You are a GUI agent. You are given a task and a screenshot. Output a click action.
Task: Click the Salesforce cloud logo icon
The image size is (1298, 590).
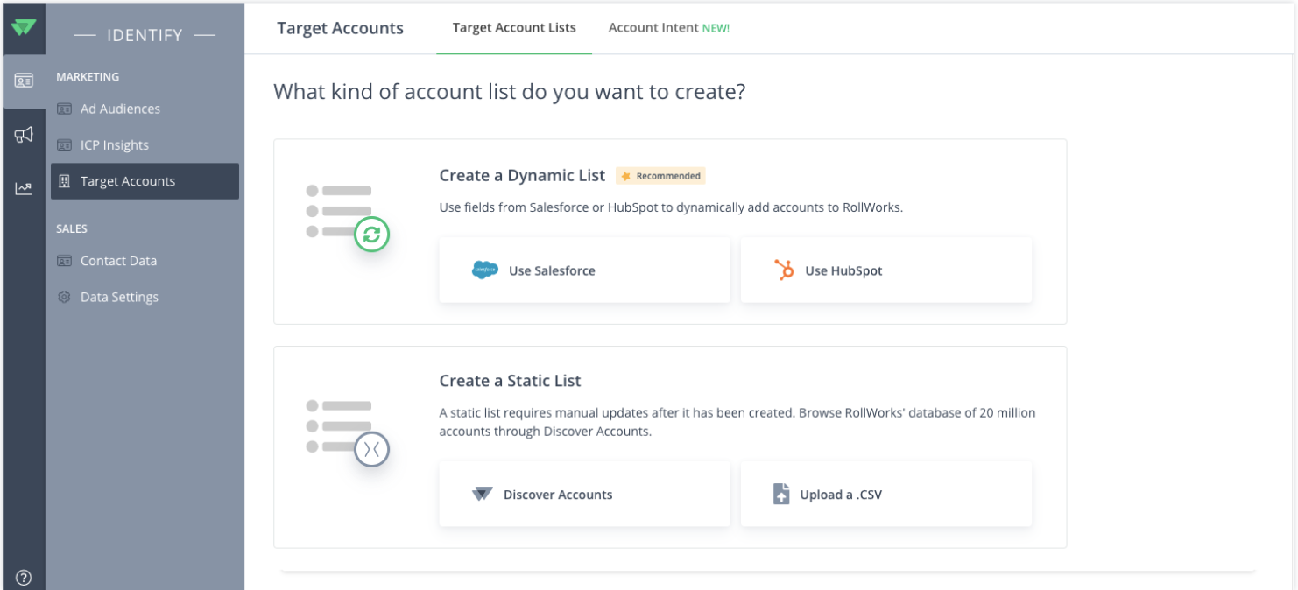pos(484,270)
